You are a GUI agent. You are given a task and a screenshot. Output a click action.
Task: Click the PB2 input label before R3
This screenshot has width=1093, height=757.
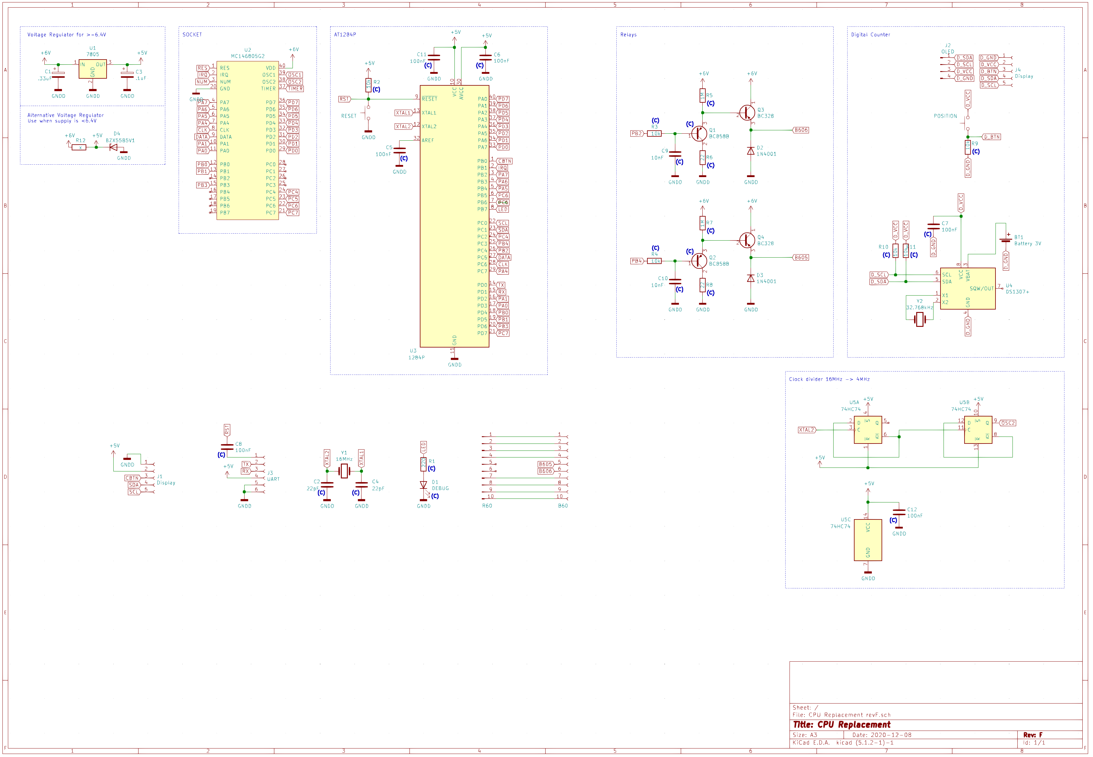pos(637,134)
